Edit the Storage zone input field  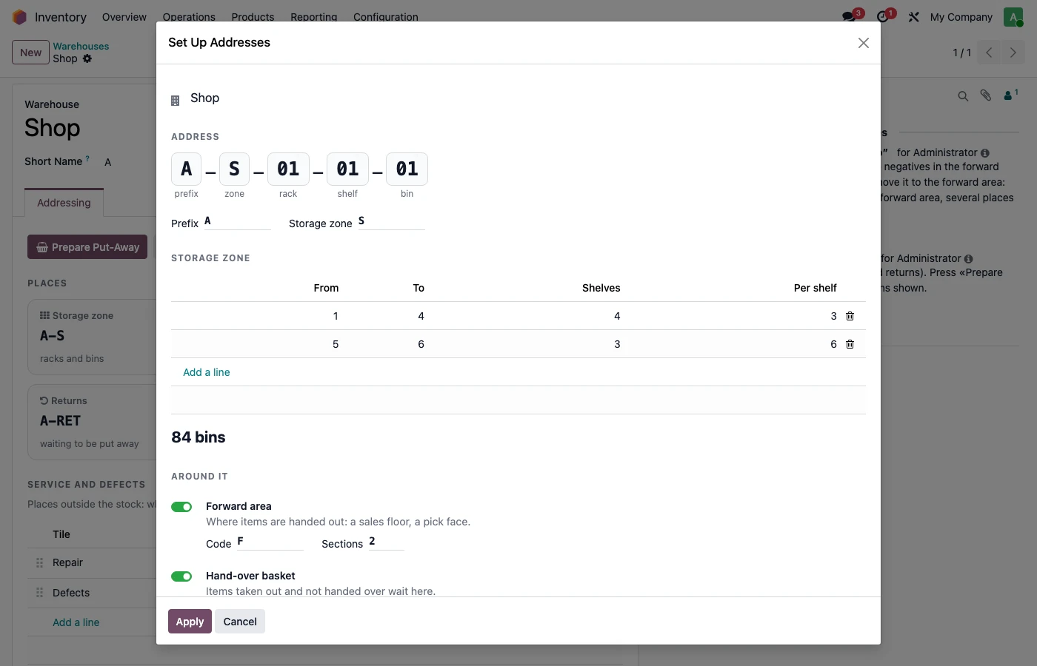coord(392,222)
